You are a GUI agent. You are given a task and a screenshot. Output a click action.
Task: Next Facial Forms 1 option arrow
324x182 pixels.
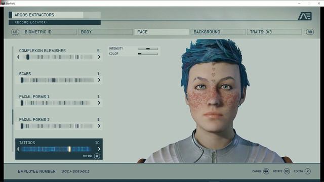(x=99, y=103)
